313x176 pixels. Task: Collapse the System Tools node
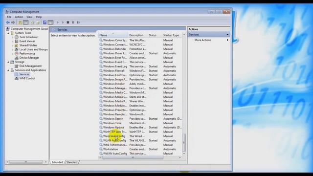tap(8, 33)
